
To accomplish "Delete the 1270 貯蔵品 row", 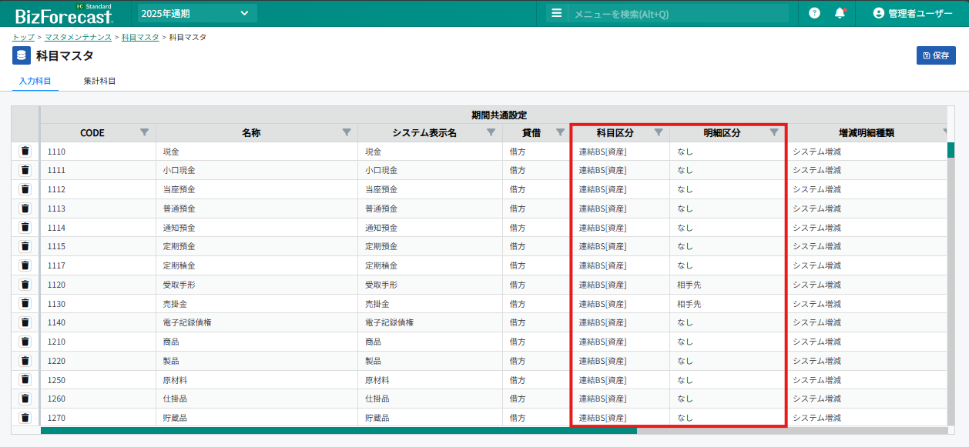I will [x=25, y=418].
